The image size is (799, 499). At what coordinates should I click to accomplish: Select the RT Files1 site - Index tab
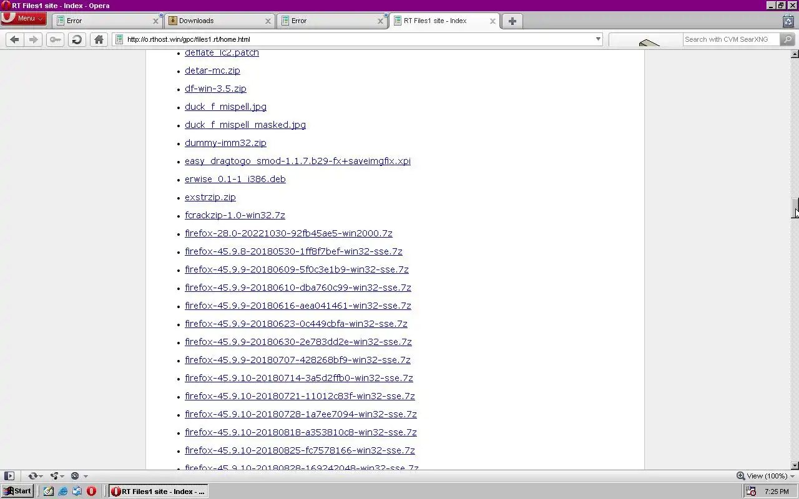pyautogui.click(x=444, y=21)
